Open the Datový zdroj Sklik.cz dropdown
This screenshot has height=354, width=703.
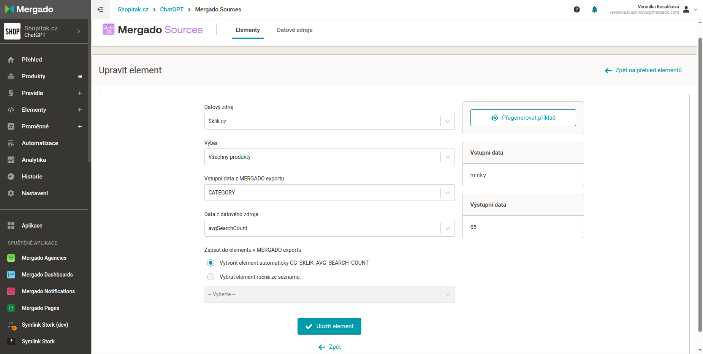click(x=329, y=121)
